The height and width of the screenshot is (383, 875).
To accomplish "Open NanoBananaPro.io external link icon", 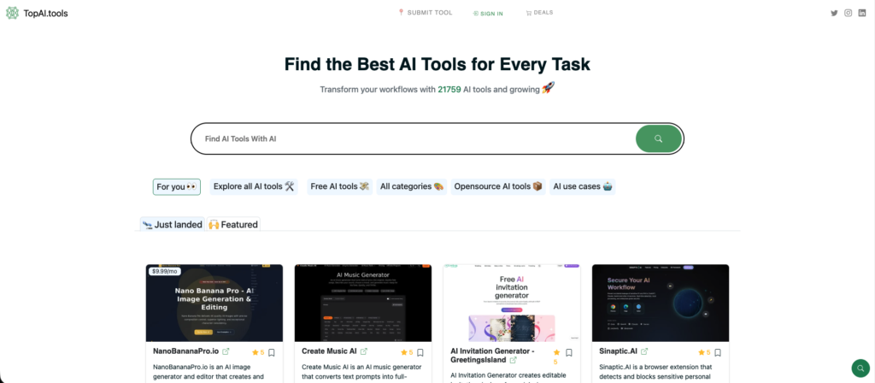I will [x=226, y=351].
